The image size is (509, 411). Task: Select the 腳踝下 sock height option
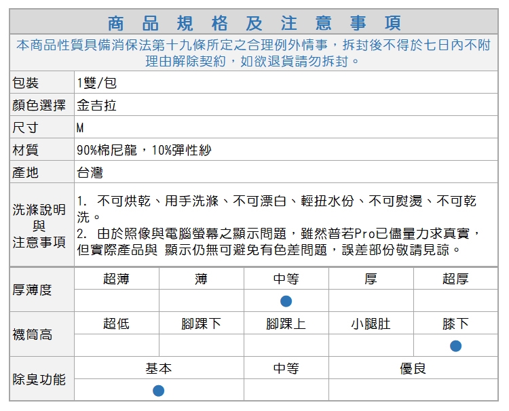coord(201,324)
